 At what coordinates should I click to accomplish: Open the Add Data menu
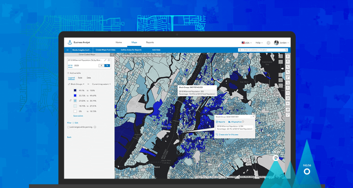pos(156,50)
